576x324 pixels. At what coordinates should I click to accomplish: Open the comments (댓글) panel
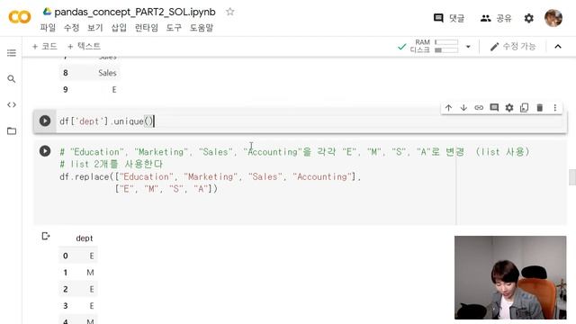(x=449, y=18)
